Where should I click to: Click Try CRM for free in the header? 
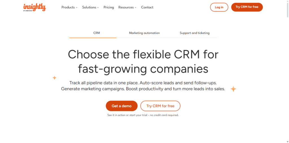click(x=247, y=7)
